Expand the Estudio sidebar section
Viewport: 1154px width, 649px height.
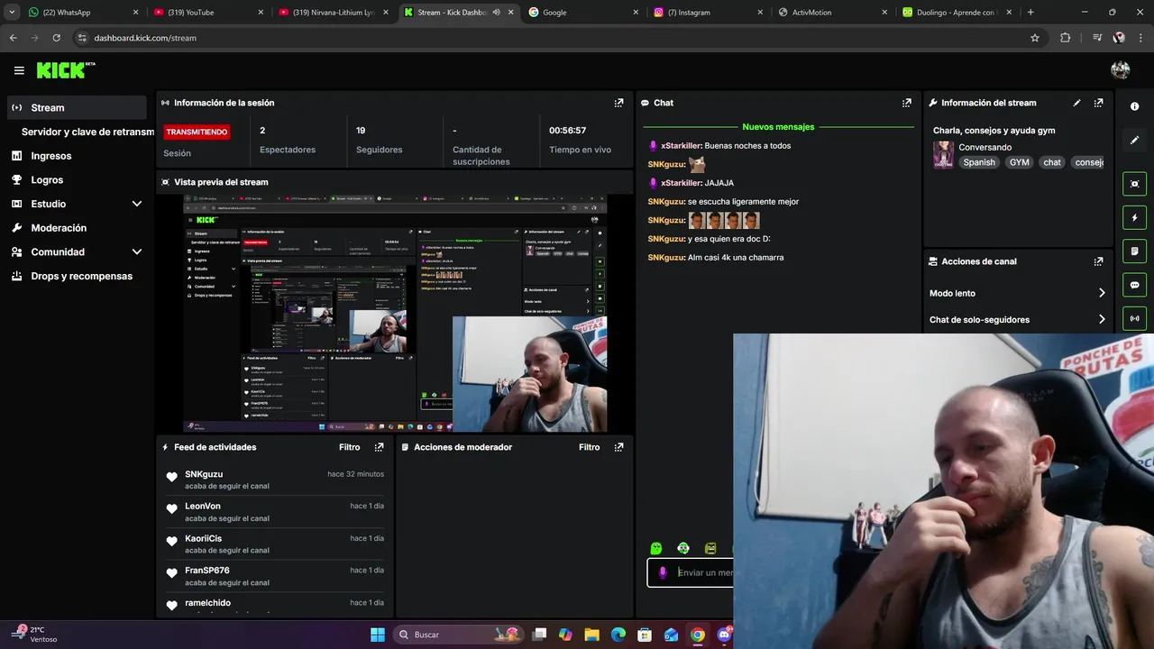pos(137,204)
